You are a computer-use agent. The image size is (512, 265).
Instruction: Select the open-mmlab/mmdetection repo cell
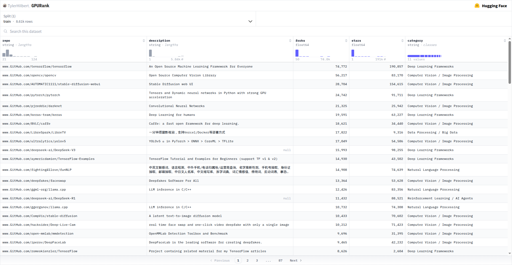pyautogui.click(x=73, y=234)
